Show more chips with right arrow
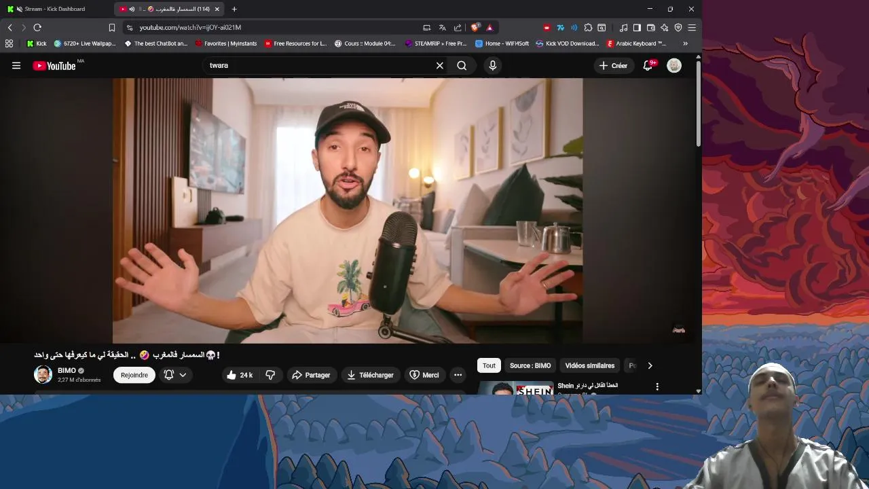 (650, 365)
